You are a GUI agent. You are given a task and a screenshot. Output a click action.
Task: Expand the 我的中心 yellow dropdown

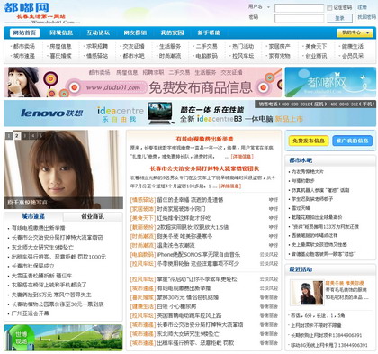click(x=355, y=32)
